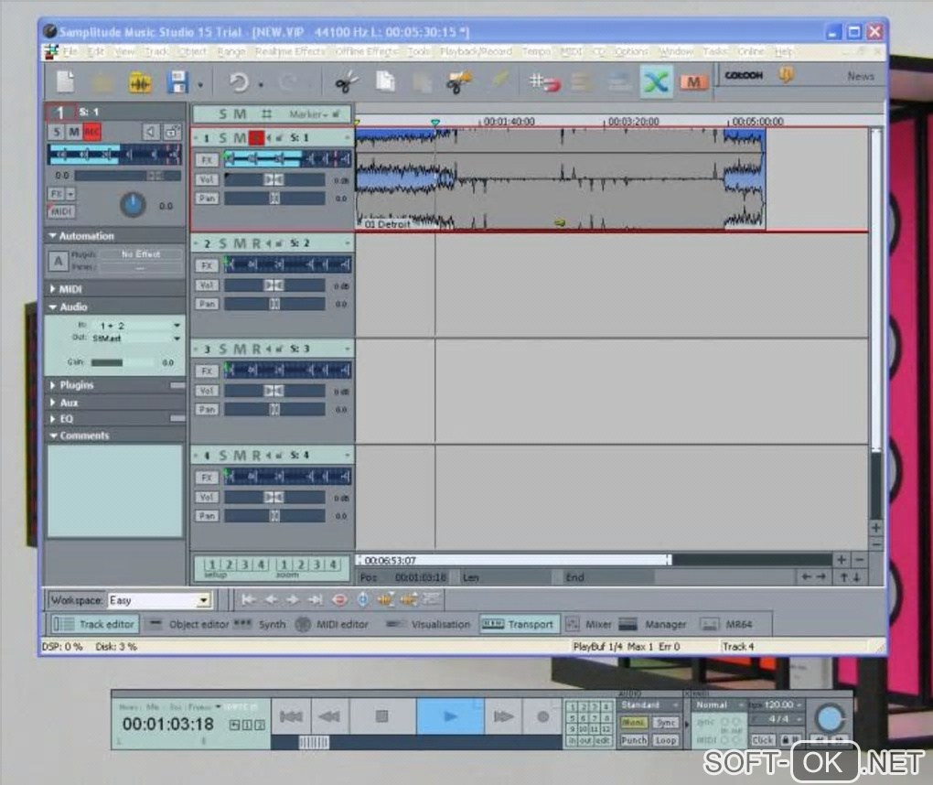Start playback with the blue Play button

450,716
